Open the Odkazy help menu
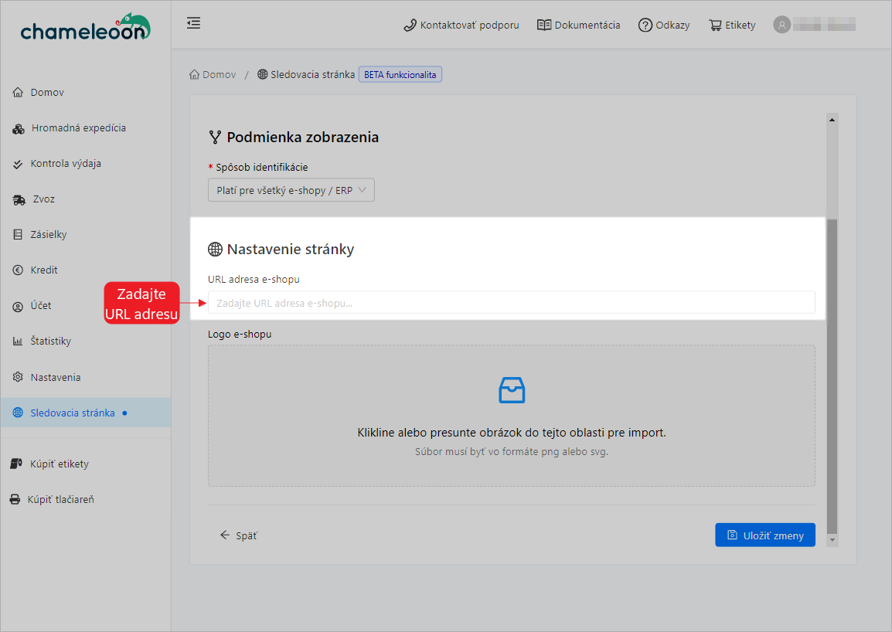The width and height of the screenshot is (892, 632). click(x=663, y=24)
